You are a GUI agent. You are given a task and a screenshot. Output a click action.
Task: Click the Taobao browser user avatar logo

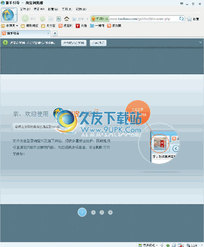click(8, 15)
